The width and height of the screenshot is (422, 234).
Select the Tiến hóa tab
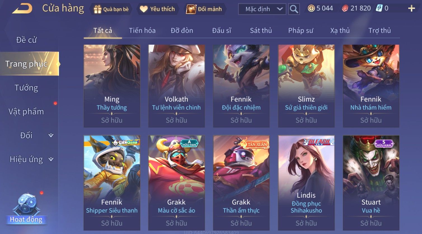coord(142,30)
